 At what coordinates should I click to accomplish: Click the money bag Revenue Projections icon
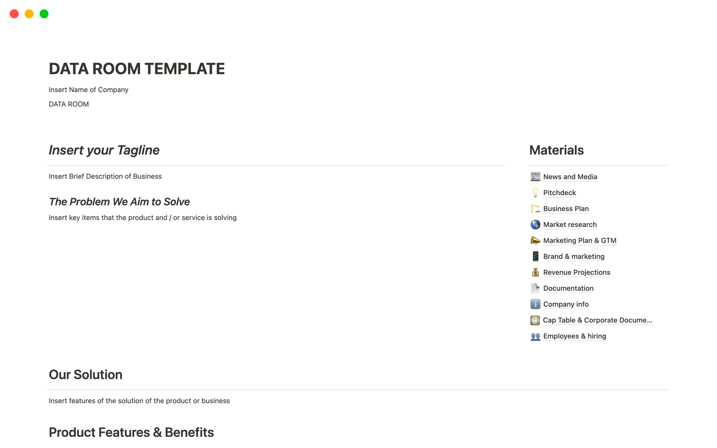click(x=535, y=273)
